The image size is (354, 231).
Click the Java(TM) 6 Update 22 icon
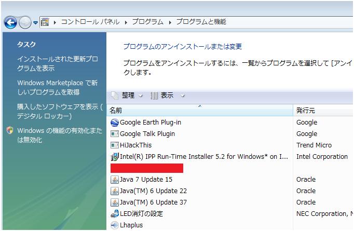115,191
